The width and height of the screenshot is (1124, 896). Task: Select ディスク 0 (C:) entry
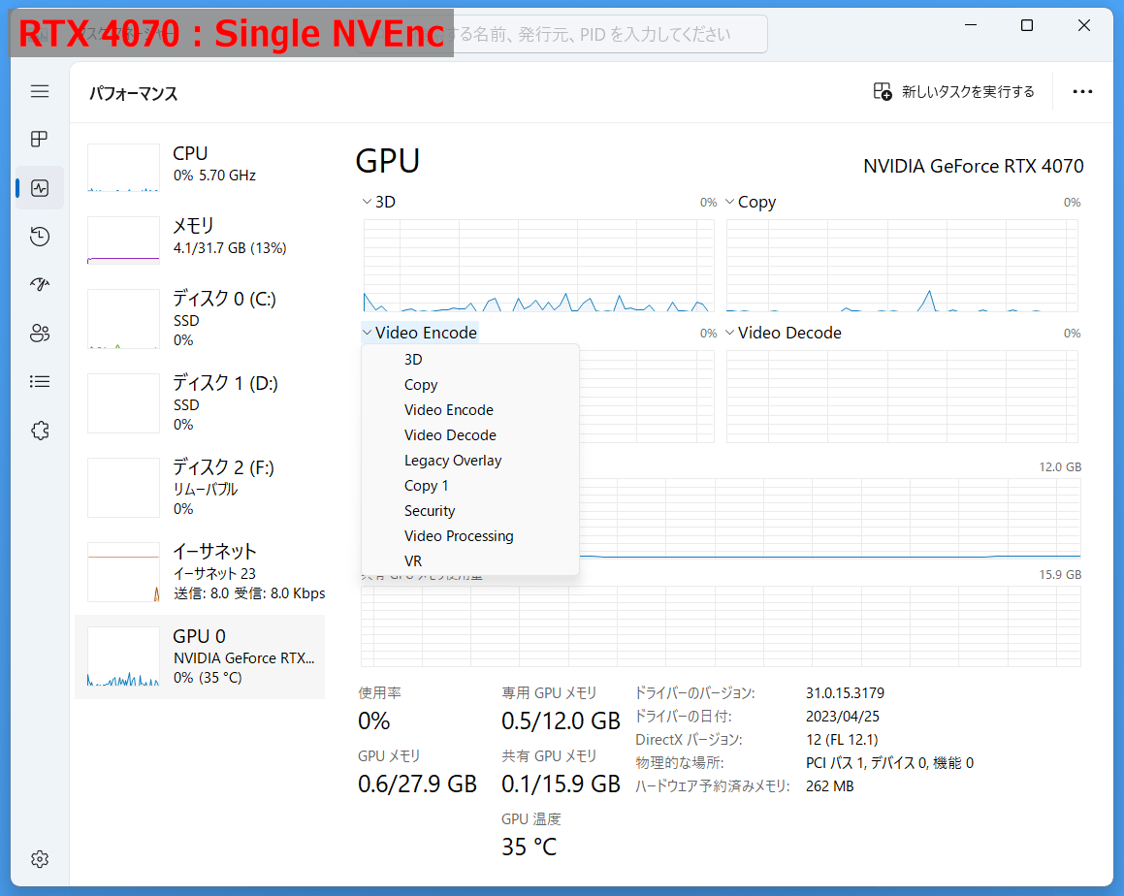click(x=199, y=318)
